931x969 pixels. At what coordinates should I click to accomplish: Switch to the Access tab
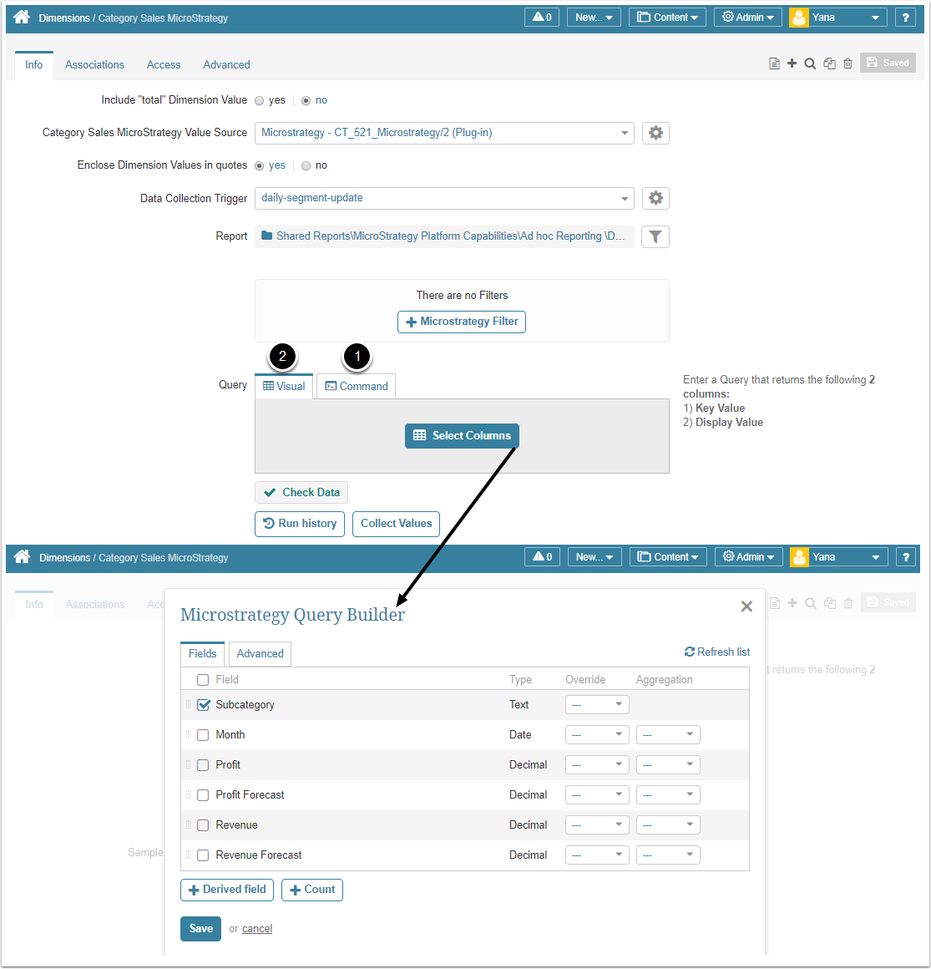(164, 65)
